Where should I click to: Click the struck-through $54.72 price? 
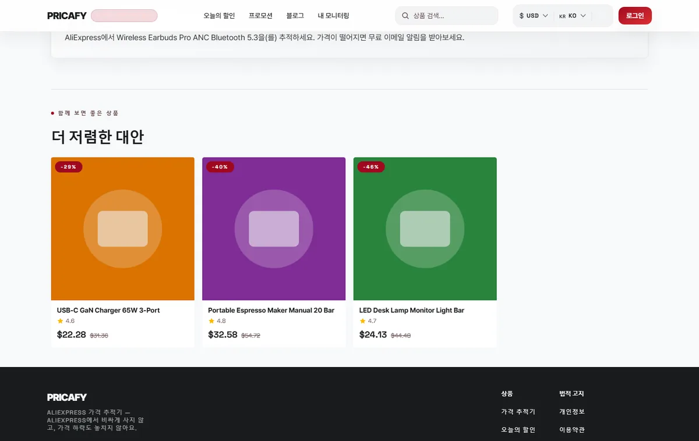[250, 336]
